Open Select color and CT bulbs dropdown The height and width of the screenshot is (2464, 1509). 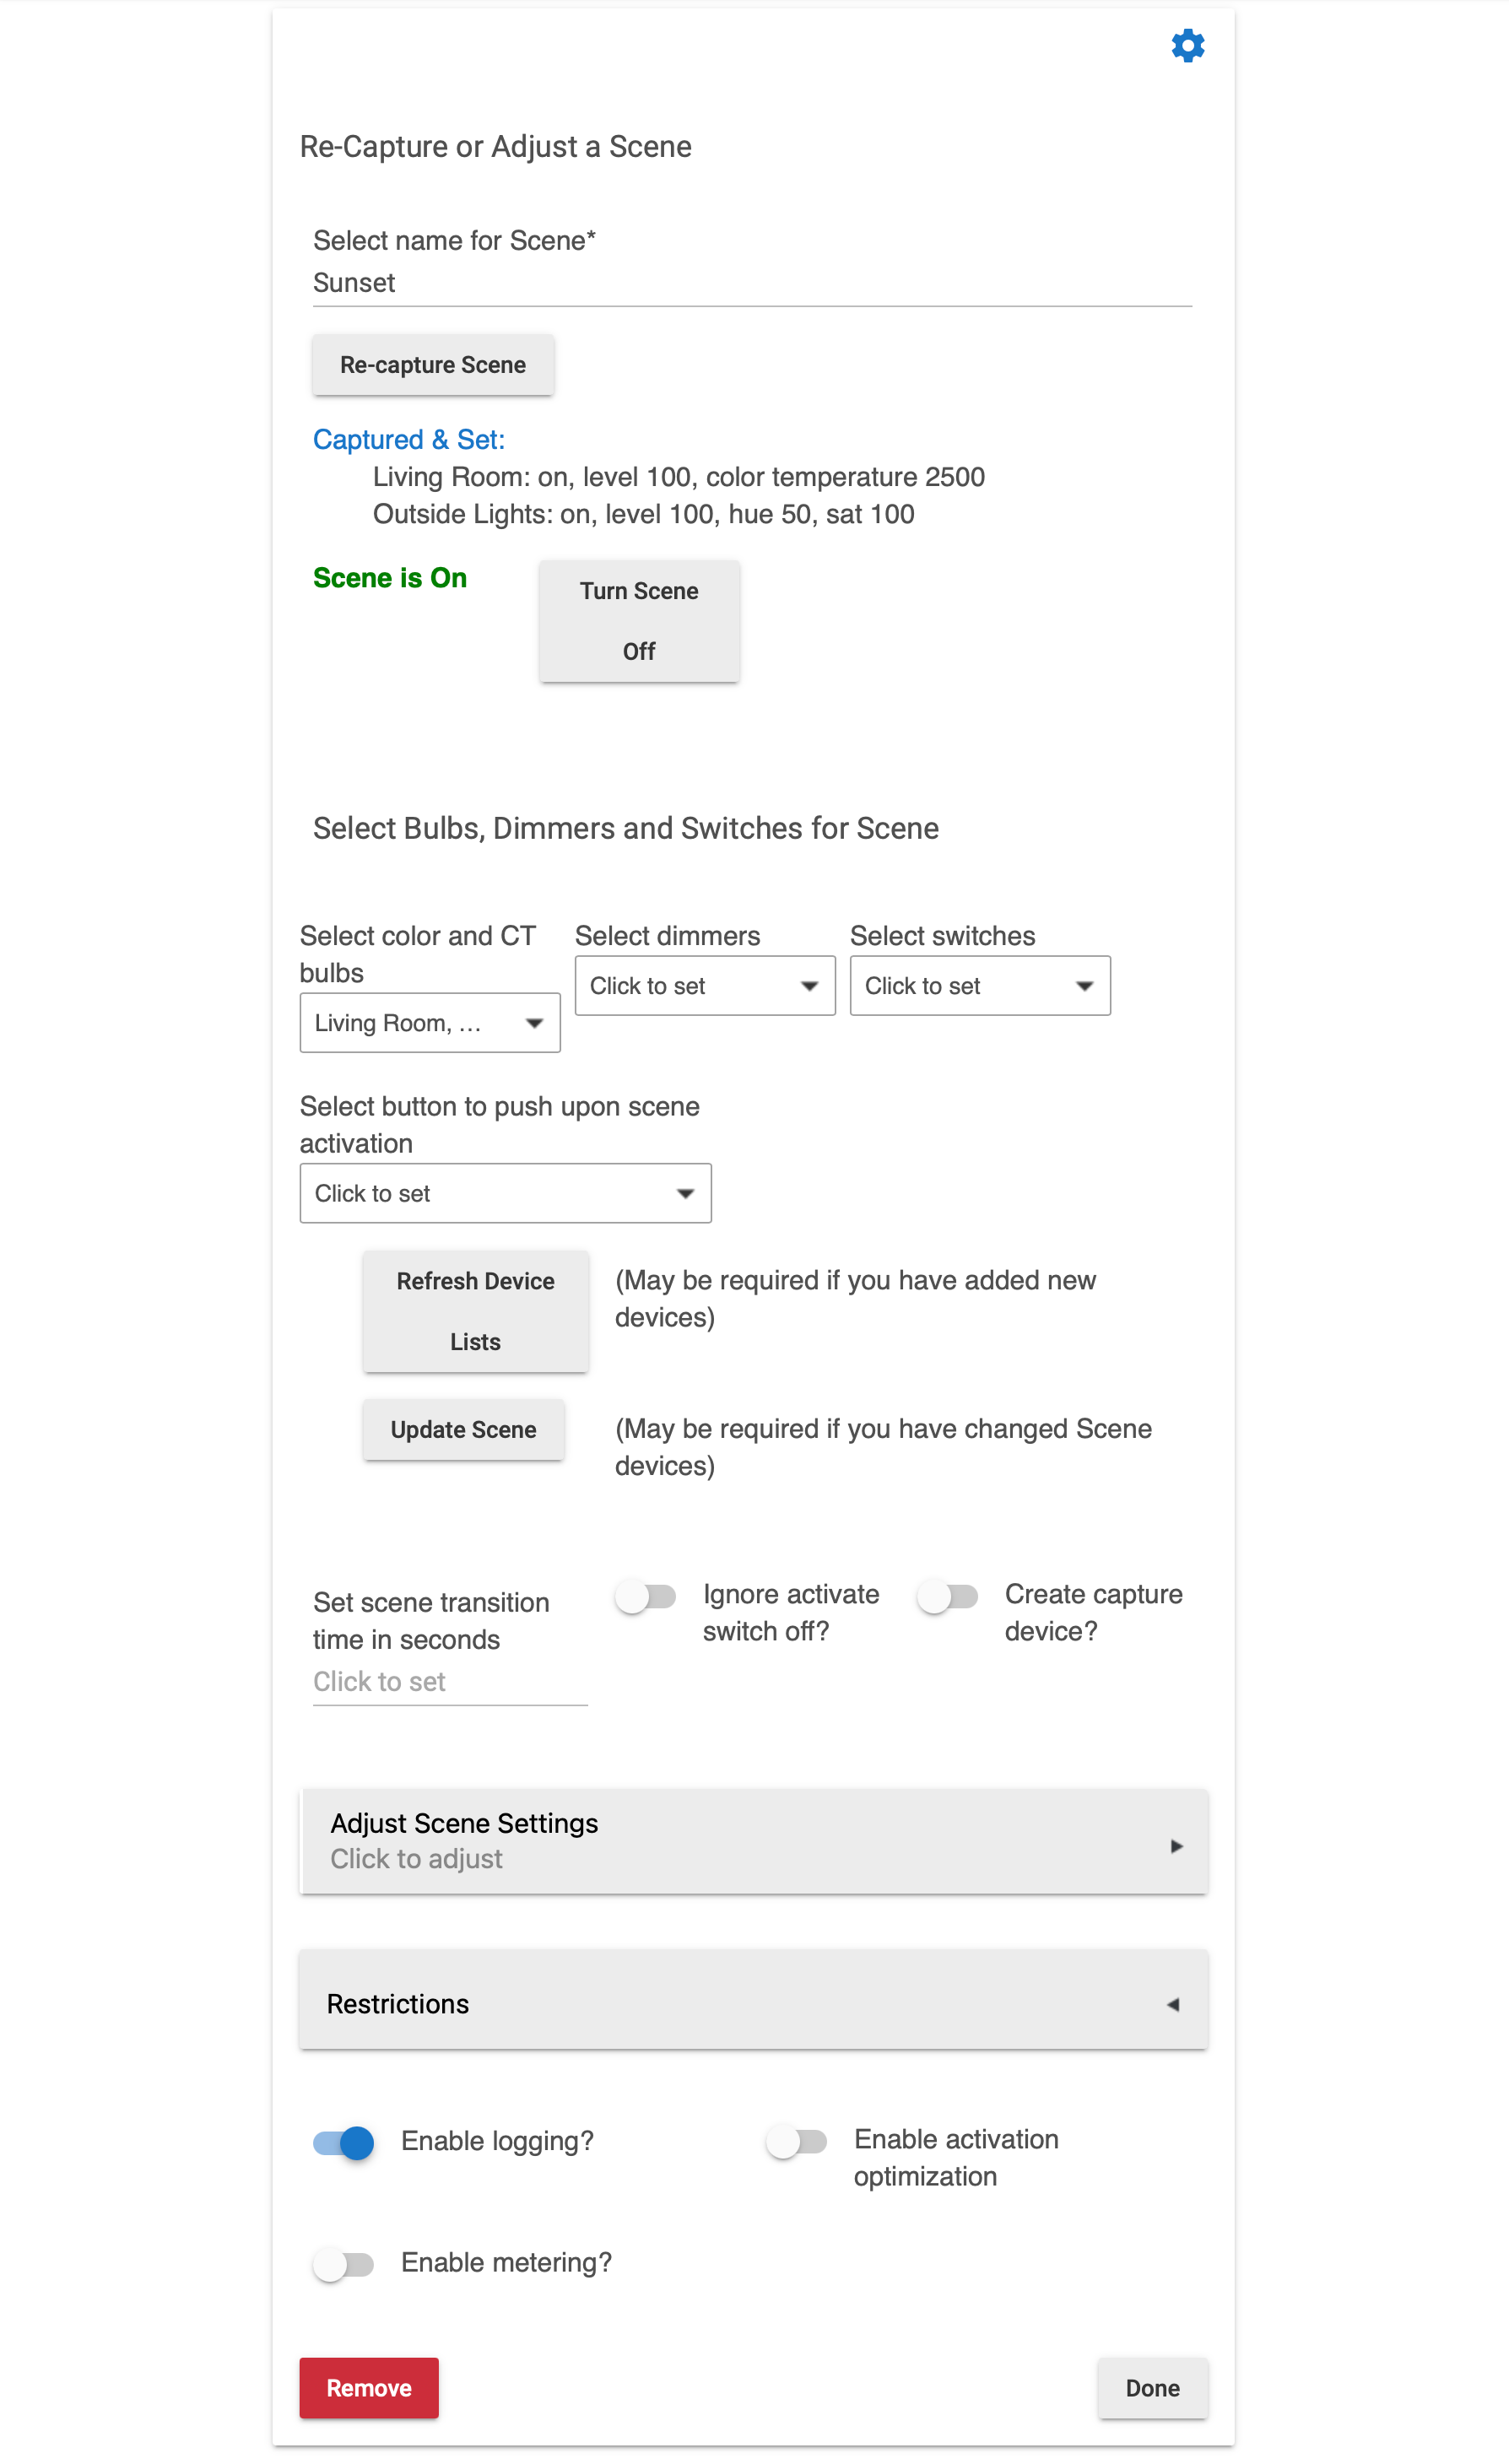click(430, 1022)
